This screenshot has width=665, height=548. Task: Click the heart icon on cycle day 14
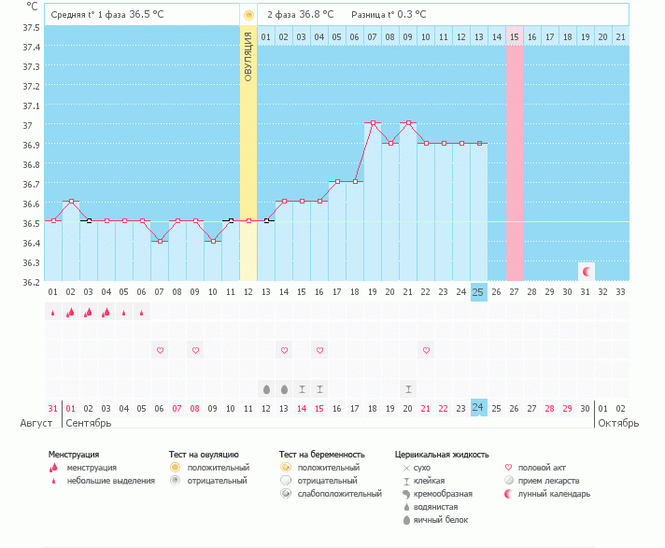pyautogui.click(x=284, y=350)
